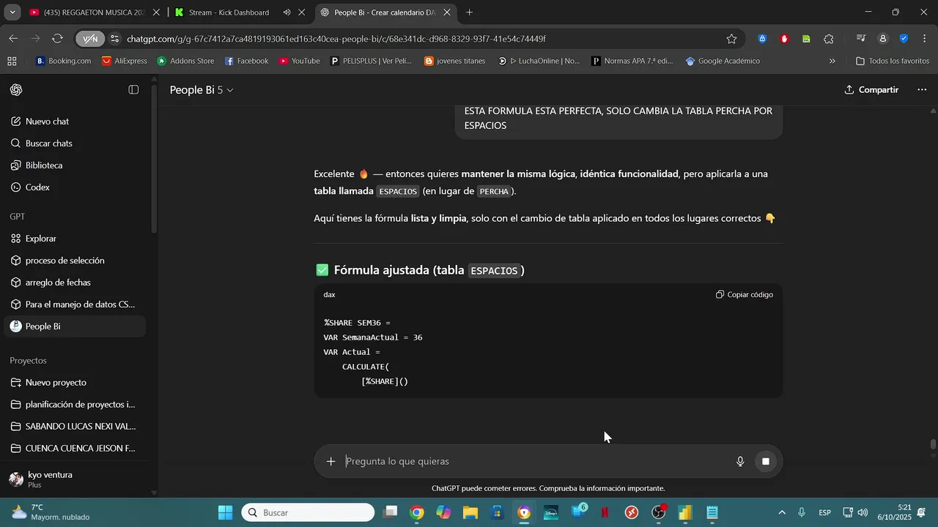The height and width of the screenshot is (527, 938).
Task: Open the Google Académico bookmark
Action: coord(723,61)
